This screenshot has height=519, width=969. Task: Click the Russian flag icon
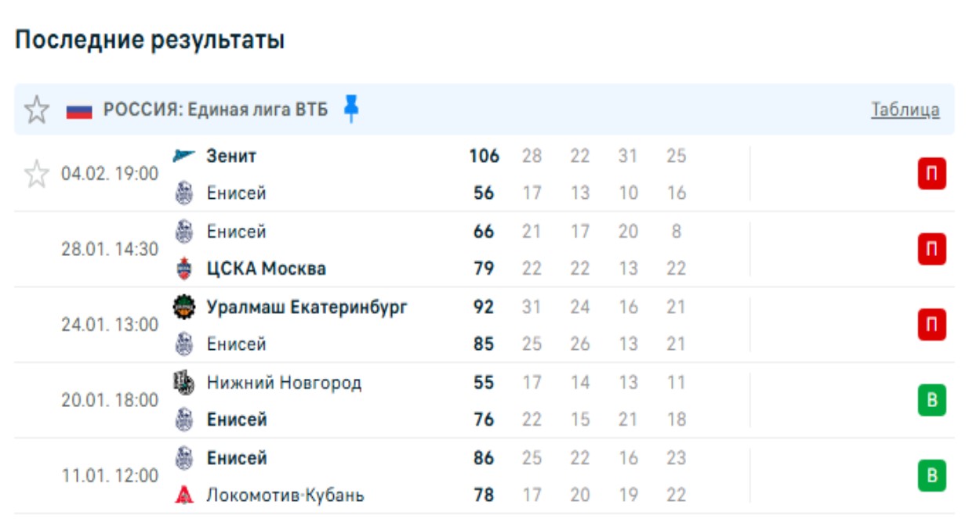coord(79,110)
